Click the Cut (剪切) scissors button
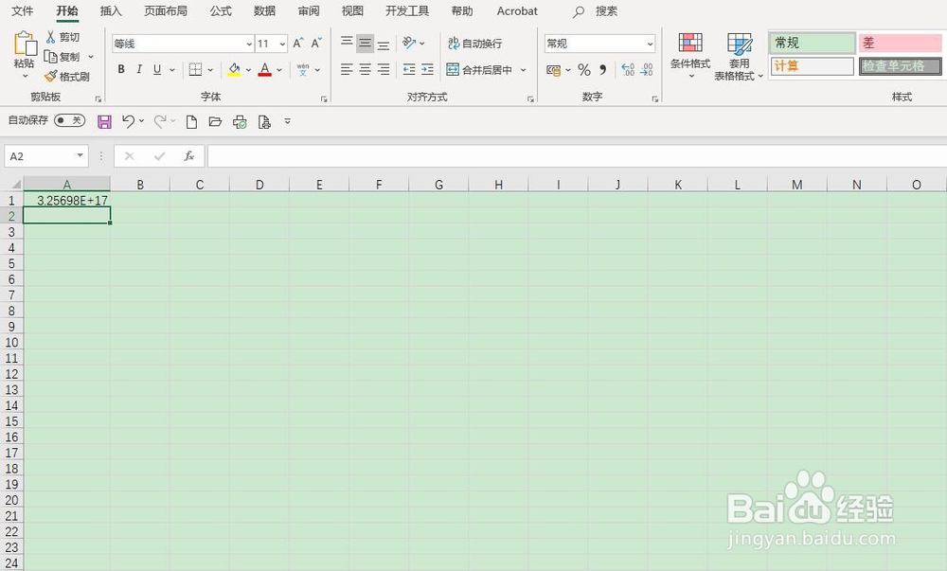Screen dimensions: 947x571 coord(63,38)
